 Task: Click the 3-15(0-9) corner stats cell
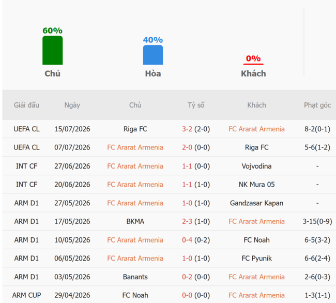pyautogui.click(x=317, y=221)
